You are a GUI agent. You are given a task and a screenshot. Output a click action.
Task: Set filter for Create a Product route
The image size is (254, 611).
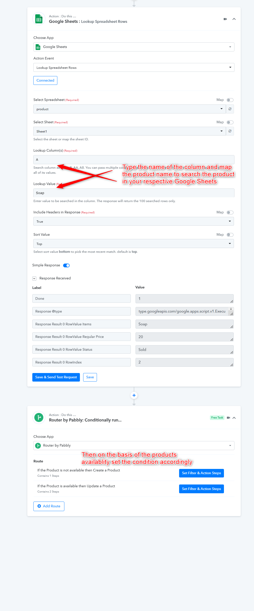[201, 473]
